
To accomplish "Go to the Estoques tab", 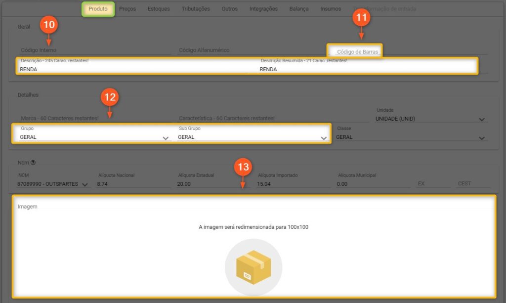I will tap(159, 9).
